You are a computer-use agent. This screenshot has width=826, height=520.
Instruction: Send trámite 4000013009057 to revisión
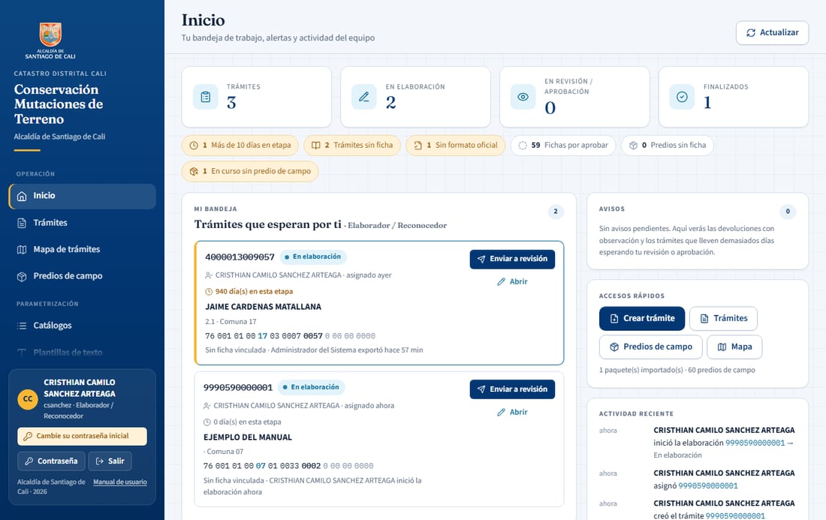(513, 259)
